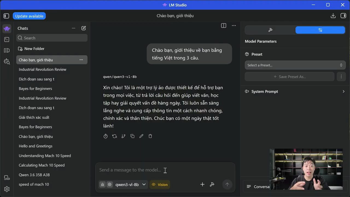Click the icon above the settings gear
This screenshot has width=350, height=197.
point(7,178)
